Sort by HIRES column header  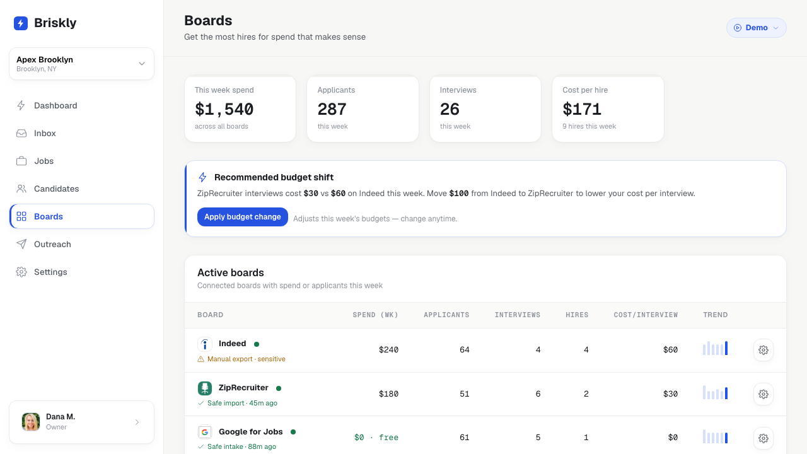tap(577, 315)
